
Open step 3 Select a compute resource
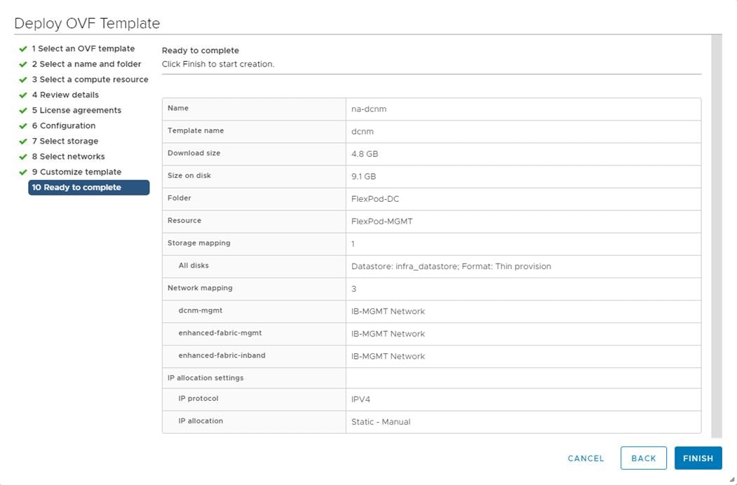click(90, 79)
